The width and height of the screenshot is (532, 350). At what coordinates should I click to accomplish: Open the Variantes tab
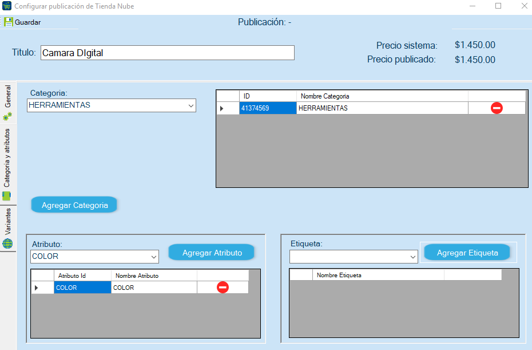pos(8,228)
